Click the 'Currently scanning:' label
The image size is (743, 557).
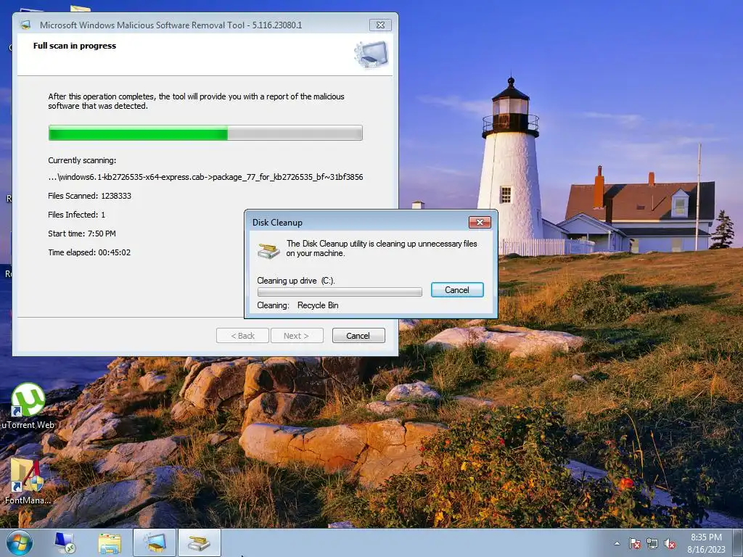(x=82, y=160)
